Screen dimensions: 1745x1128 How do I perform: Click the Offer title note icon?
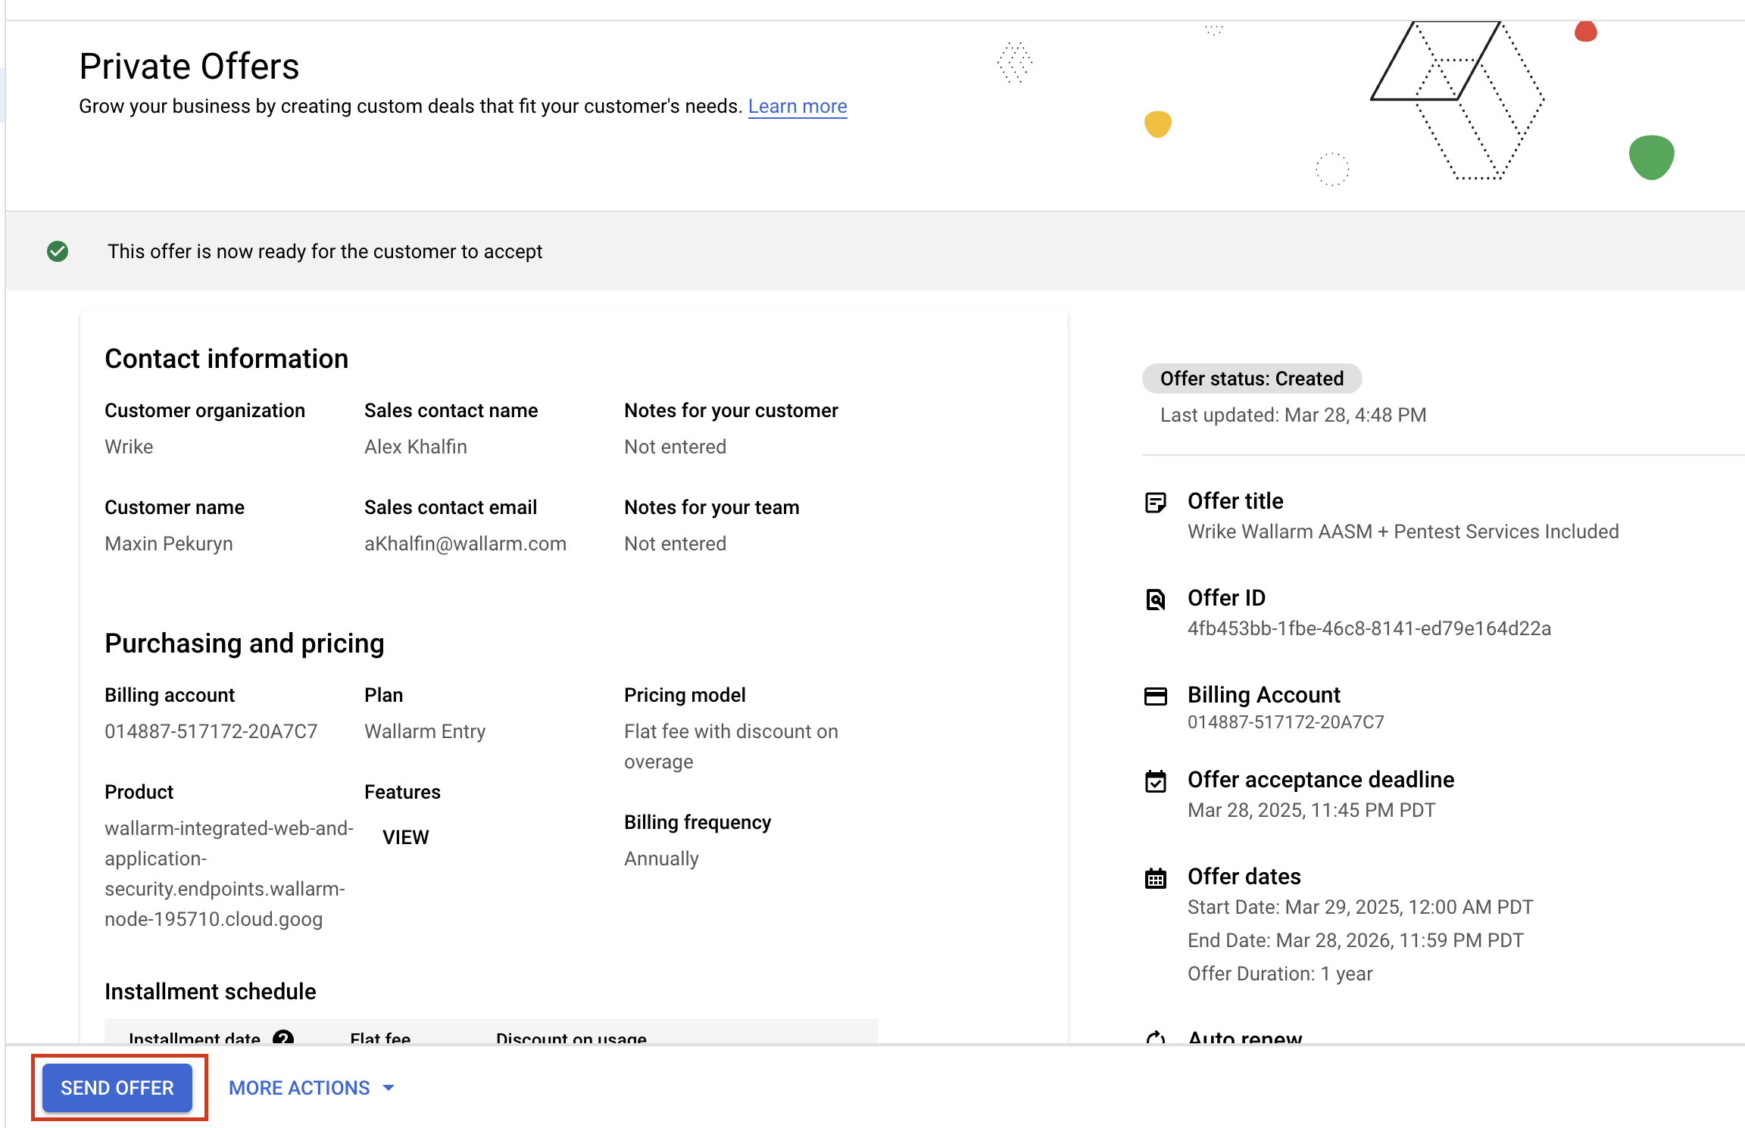[x=1156, y=502]
